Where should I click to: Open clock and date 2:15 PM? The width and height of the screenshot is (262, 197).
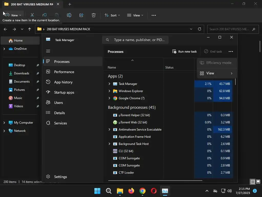243,191
